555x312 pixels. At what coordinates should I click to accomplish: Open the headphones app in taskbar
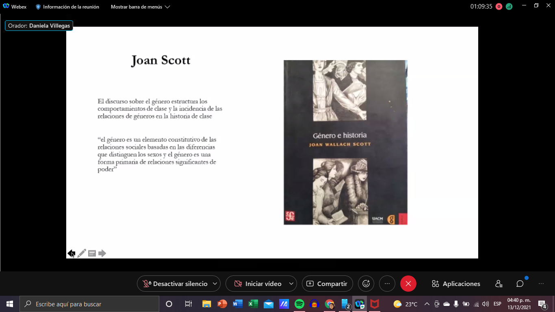314,304
